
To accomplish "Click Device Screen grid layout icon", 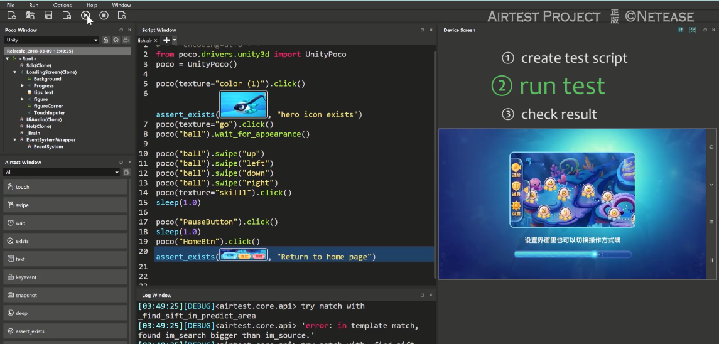I will 681,30.
